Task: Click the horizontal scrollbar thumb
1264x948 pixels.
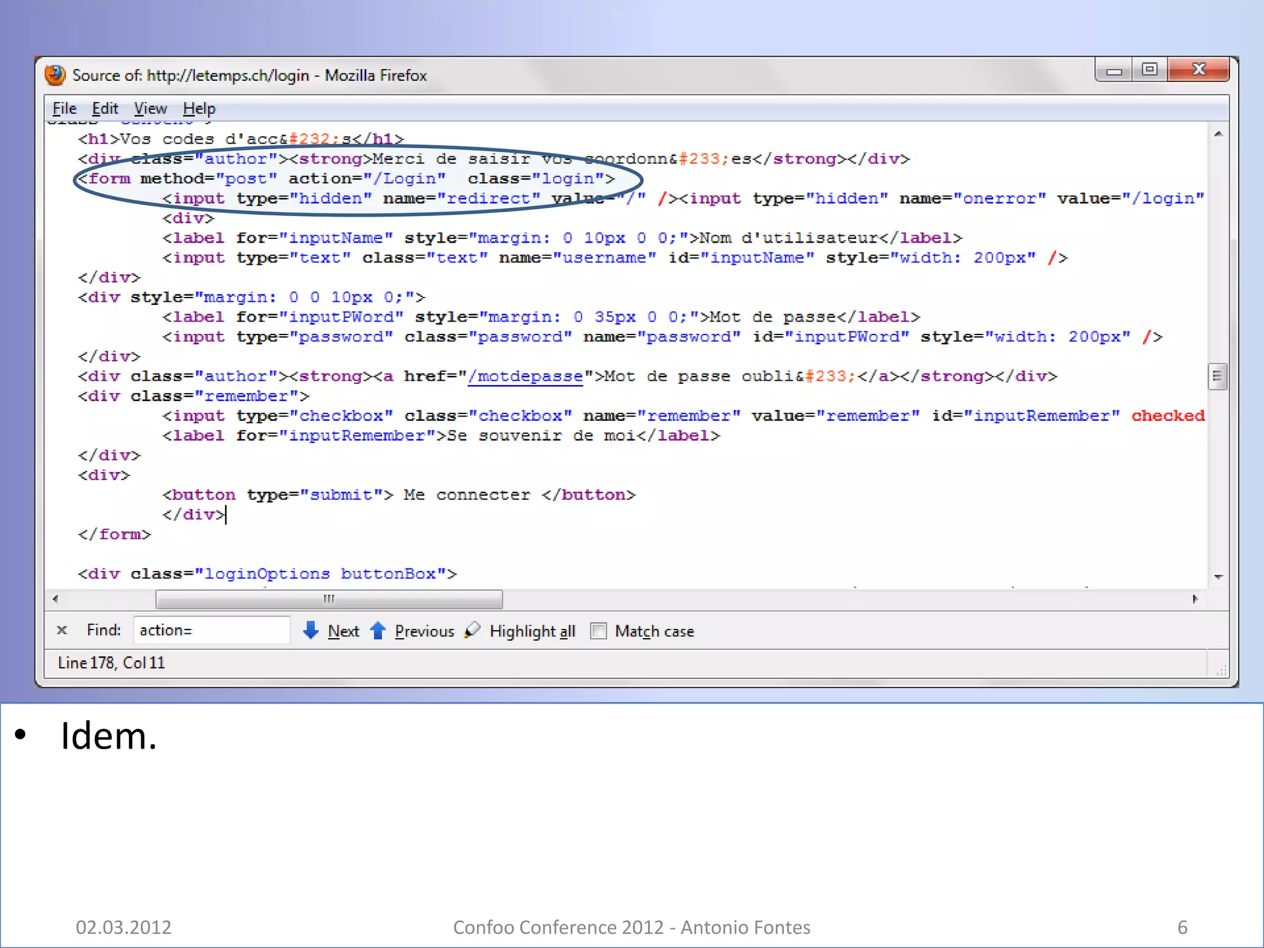Action: point(329,599)
